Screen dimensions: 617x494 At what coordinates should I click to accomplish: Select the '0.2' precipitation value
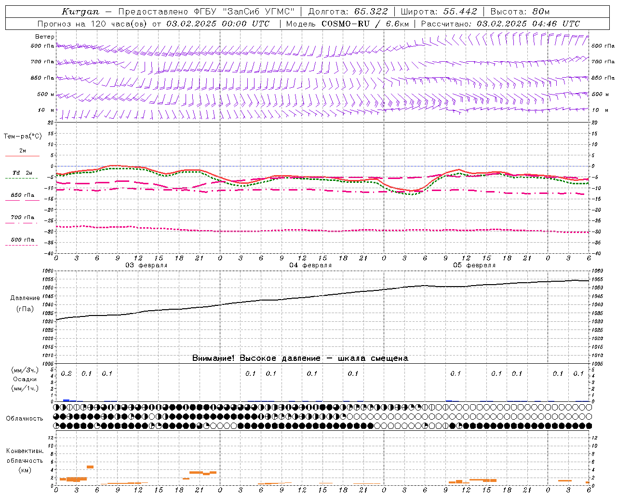66,373
